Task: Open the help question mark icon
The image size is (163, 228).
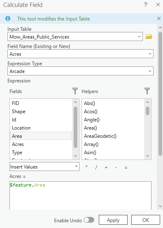Action: pyautogui.click(x=145, y=5)
